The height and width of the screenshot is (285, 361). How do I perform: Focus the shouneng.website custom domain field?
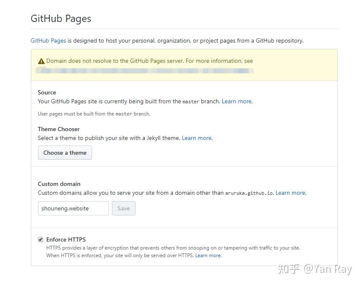[x=73, y=208]
